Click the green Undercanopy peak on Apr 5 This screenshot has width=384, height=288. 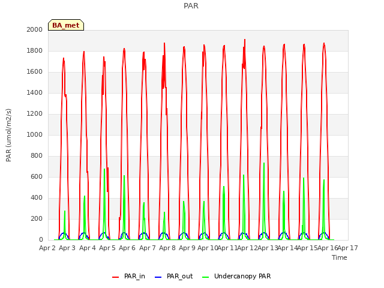[x=104, y=169]
